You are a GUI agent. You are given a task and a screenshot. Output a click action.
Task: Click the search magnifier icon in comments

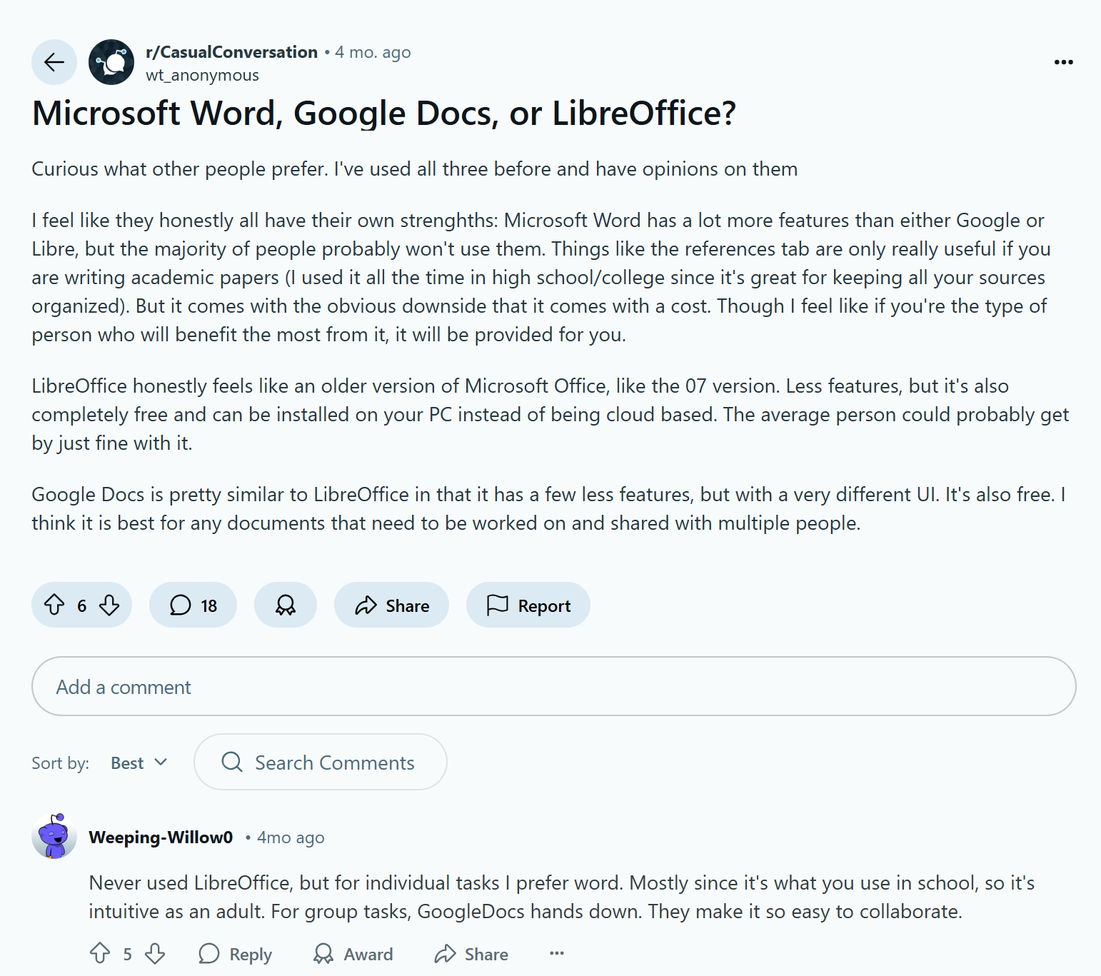pos(232,762)
